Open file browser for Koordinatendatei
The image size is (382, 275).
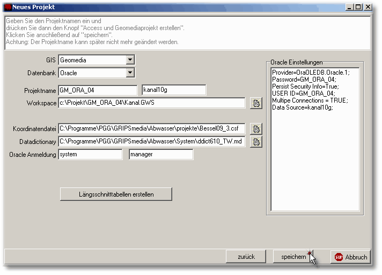point(256,129)
